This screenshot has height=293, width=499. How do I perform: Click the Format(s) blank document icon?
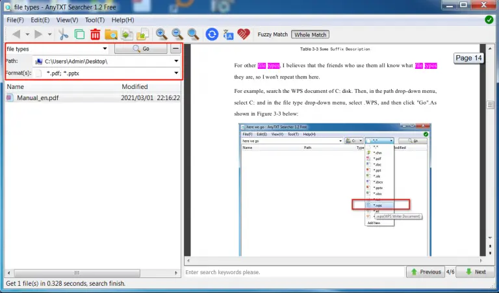(38, 73)
